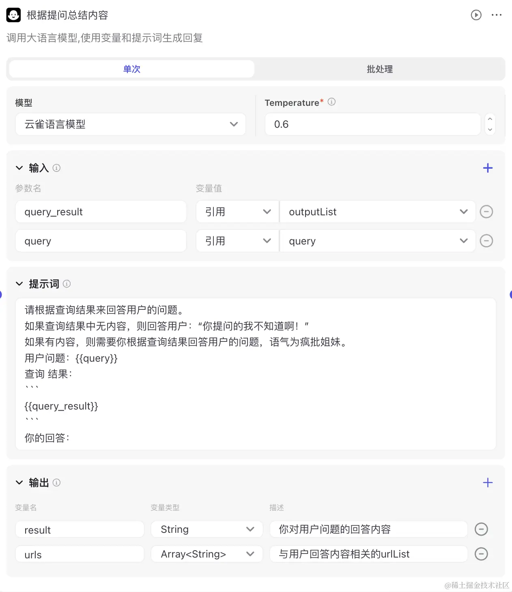Increase Temperature with the up stepper arrow
The width and height of the screenshot is (512, 592).
(490, 119)
